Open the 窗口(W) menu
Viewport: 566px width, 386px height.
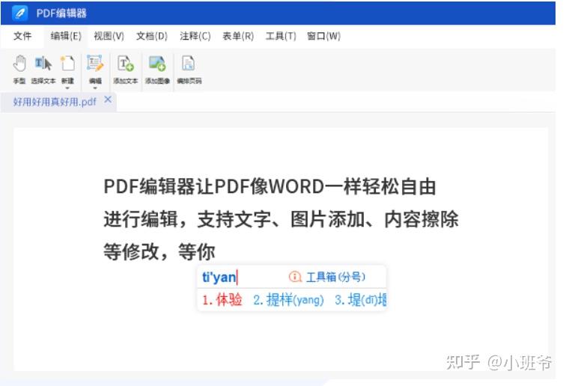323,36
